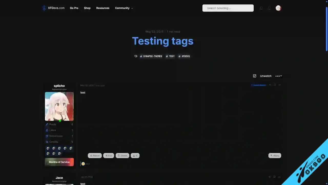Open the account avatar in header
Viewport: 328px width, 185px height.
point(278,8)
